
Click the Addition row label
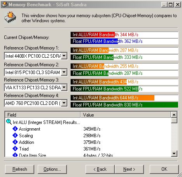[x=26, y=142]
